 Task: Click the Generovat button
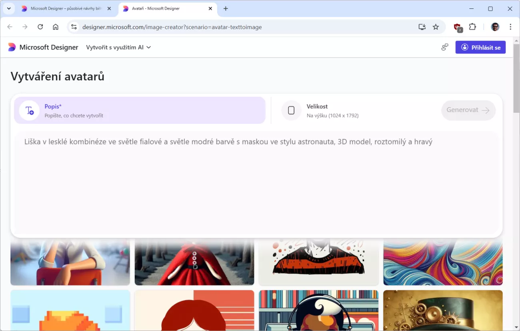pos(468,110)
